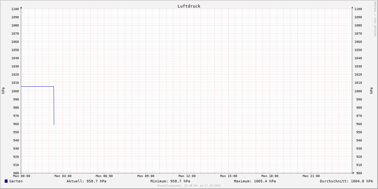Click the red arrow at the x-axis right end
The height and width of the screenshot is (189, 378).
(353, 173)
